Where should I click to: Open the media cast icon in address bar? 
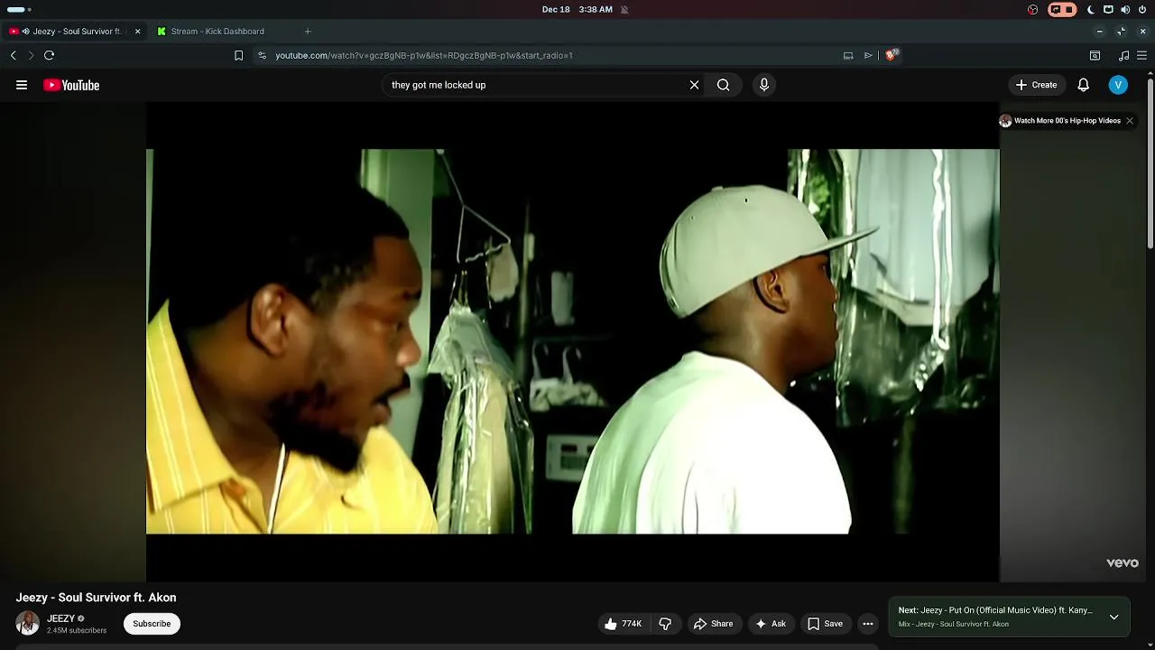point(848,55)
